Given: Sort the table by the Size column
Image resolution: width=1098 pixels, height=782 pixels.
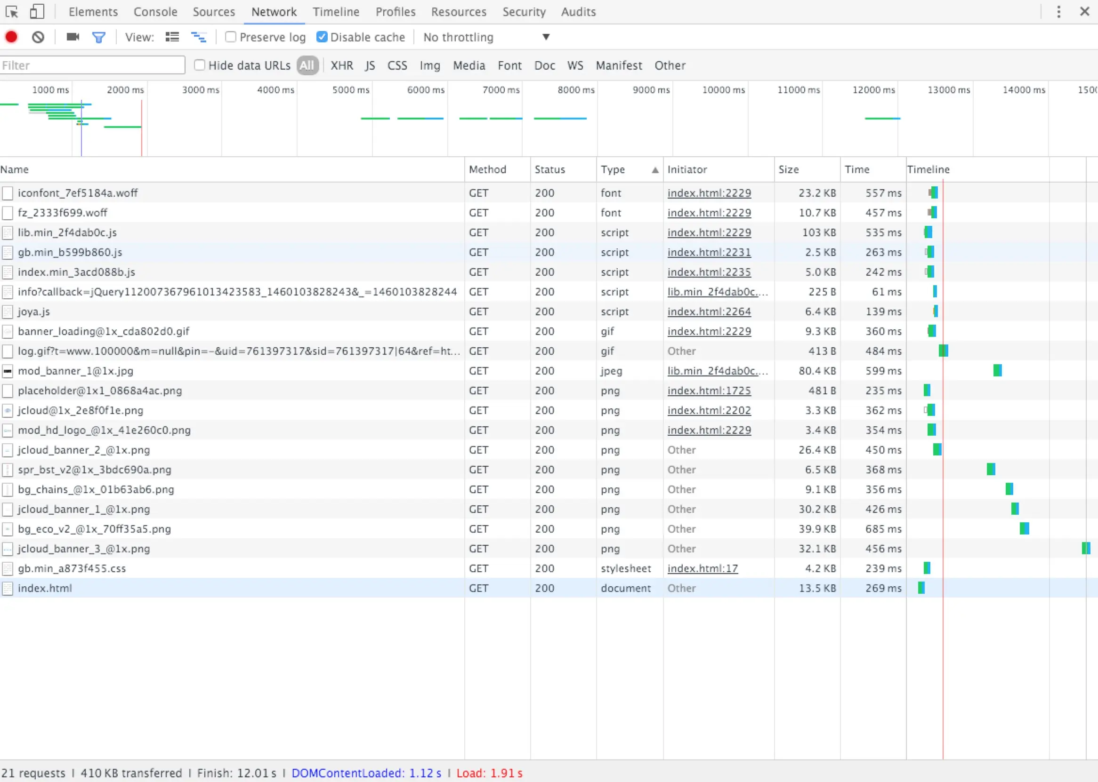Looking at the screenshot, I should (x=788, y=169).
